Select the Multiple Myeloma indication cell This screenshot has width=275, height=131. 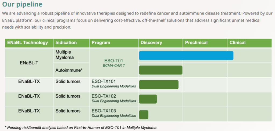tap(65, 55)
